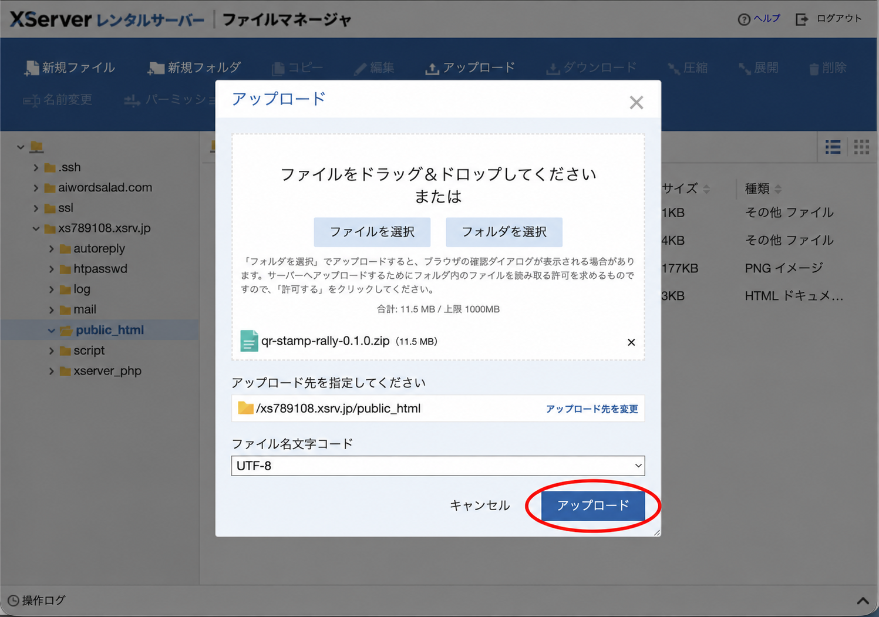Expand the ssl folder arrow
Image resolution: width=879 pixels, height=617 pixels.
click(36, 208)
